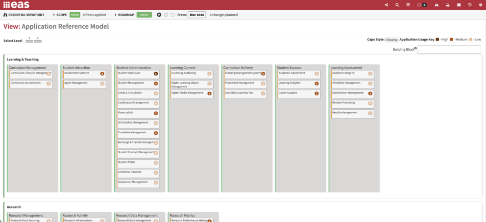The width and height of the screenshot is (486, 222).
Task: Click the envelope email icon
Action: coord(459,5)
